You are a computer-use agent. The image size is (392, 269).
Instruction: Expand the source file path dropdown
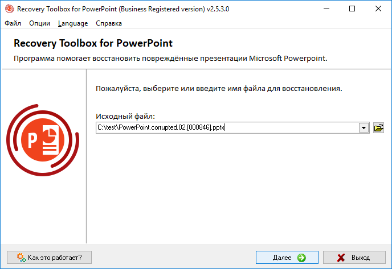tap(364, 128)
